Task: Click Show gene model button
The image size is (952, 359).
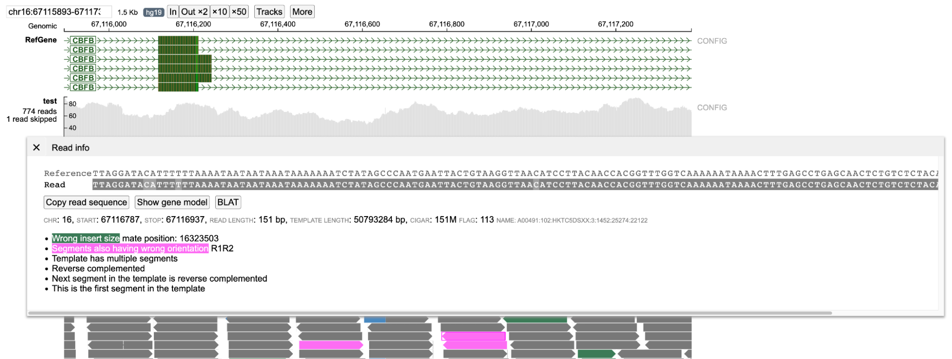Action: pos(172,202)
